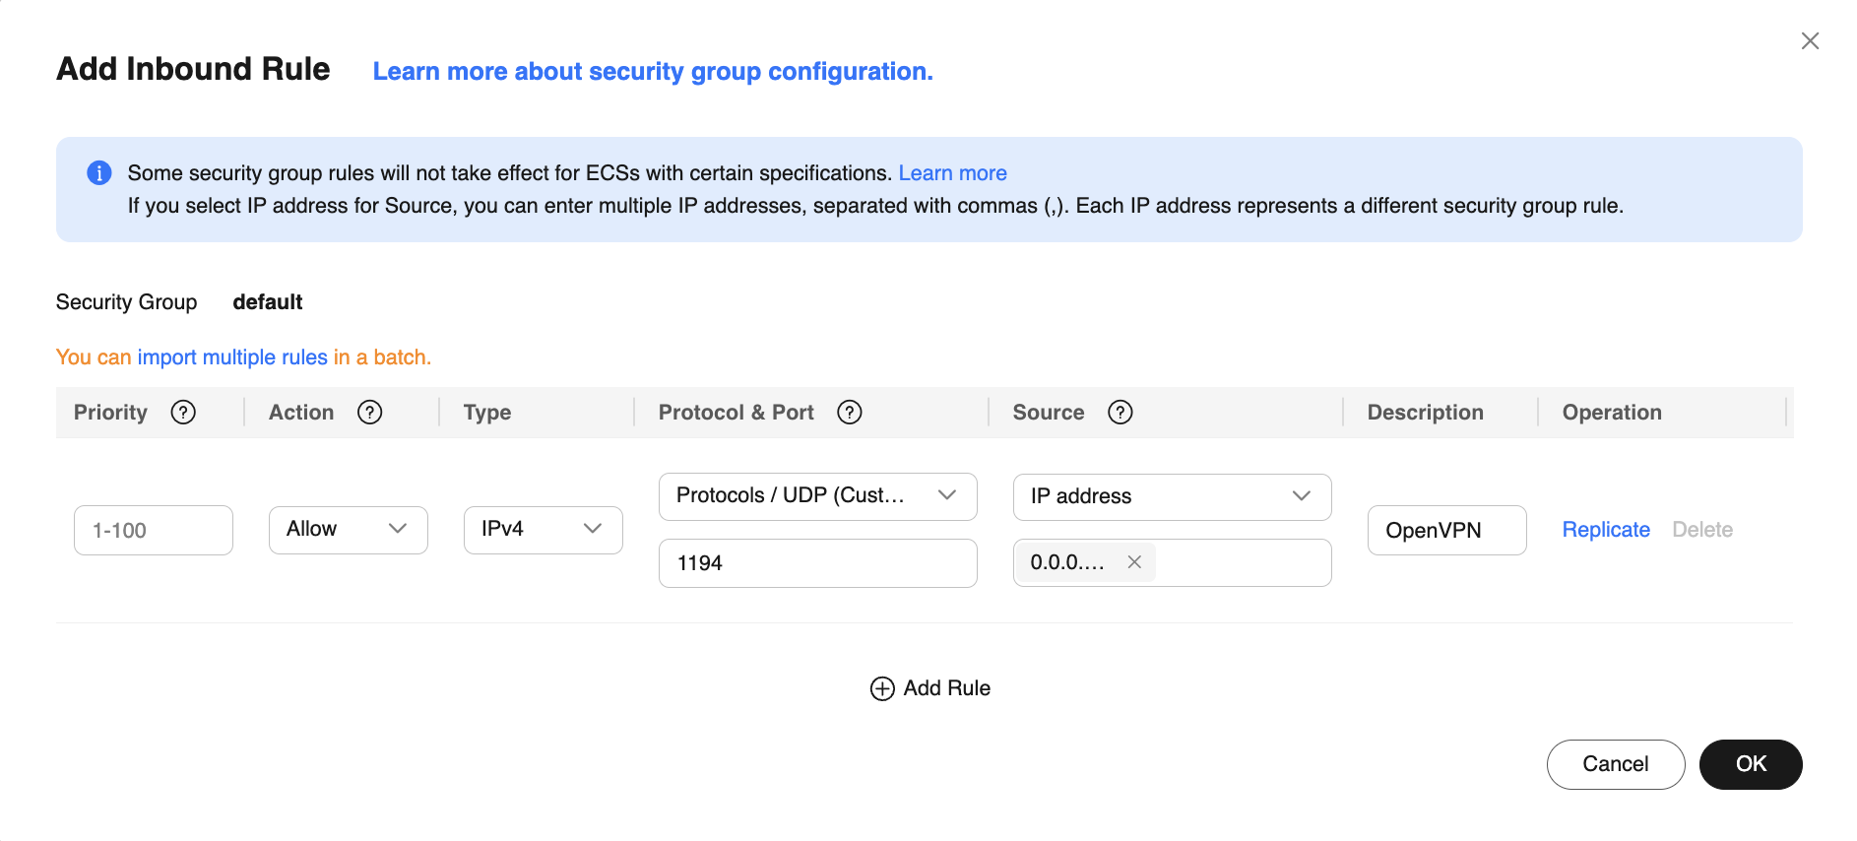This screenshot has height=841, width=1857.
Task: Click the Add Inbound Rule title
Action: [193, 69]
